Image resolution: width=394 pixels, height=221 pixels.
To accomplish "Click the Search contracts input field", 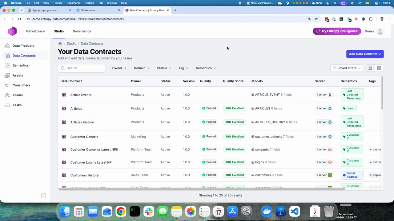I will 82,68.
